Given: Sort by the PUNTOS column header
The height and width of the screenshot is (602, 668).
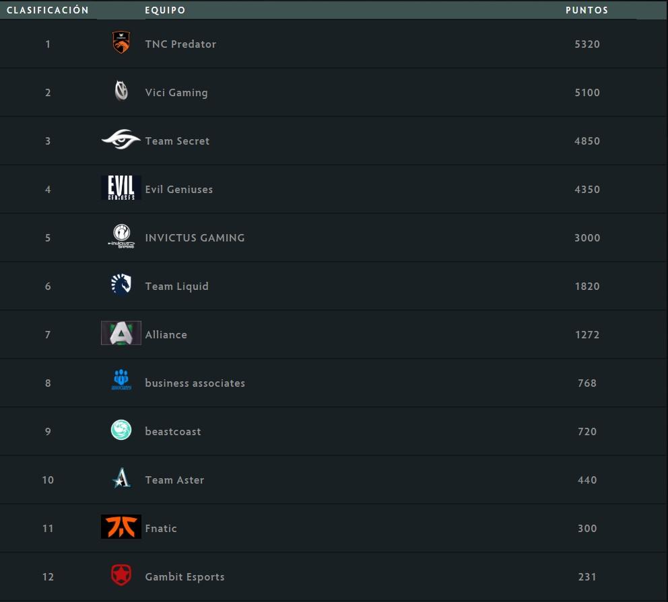Looking at the screenshot, I should coord(587,10).
